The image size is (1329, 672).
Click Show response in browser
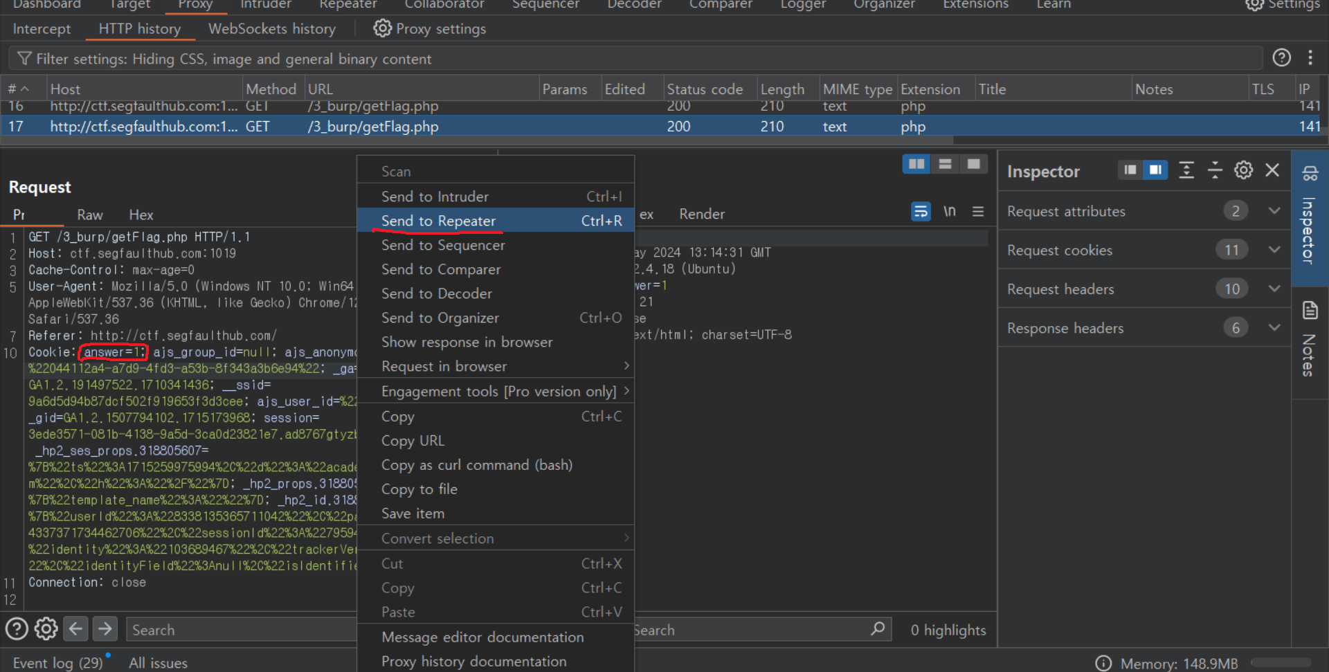tap(496, 342)
